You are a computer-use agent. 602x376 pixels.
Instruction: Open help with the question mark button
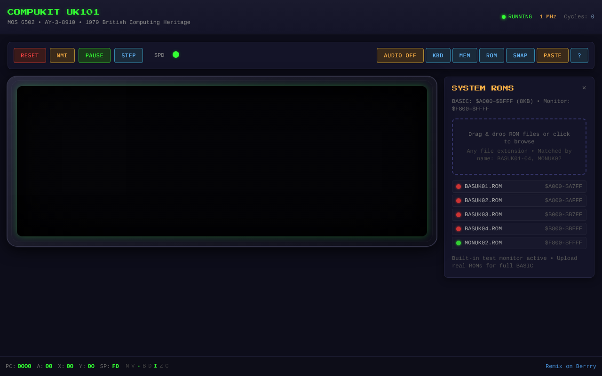tap(579, 55)
